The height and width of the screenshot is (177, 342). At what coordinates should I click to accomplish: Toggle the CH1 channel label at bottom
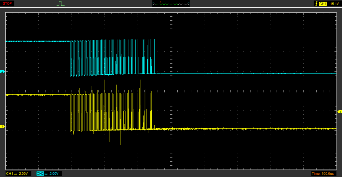(9, 174)
